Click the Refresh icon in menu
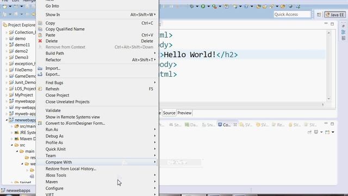 (40, 89)
